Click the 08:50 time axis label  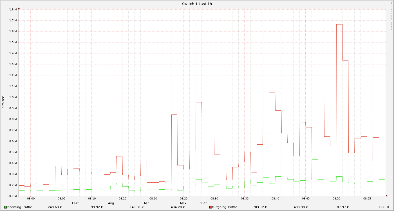click(336, 199)
